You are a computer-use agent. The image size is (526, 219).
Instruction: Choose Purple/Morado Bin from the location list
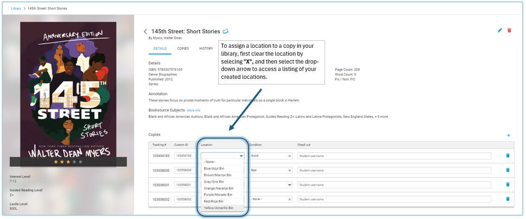[222, 195]
